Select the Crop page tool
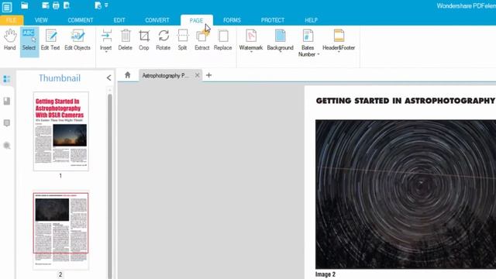This screenshot has width=496, height=279. [144, 40]
